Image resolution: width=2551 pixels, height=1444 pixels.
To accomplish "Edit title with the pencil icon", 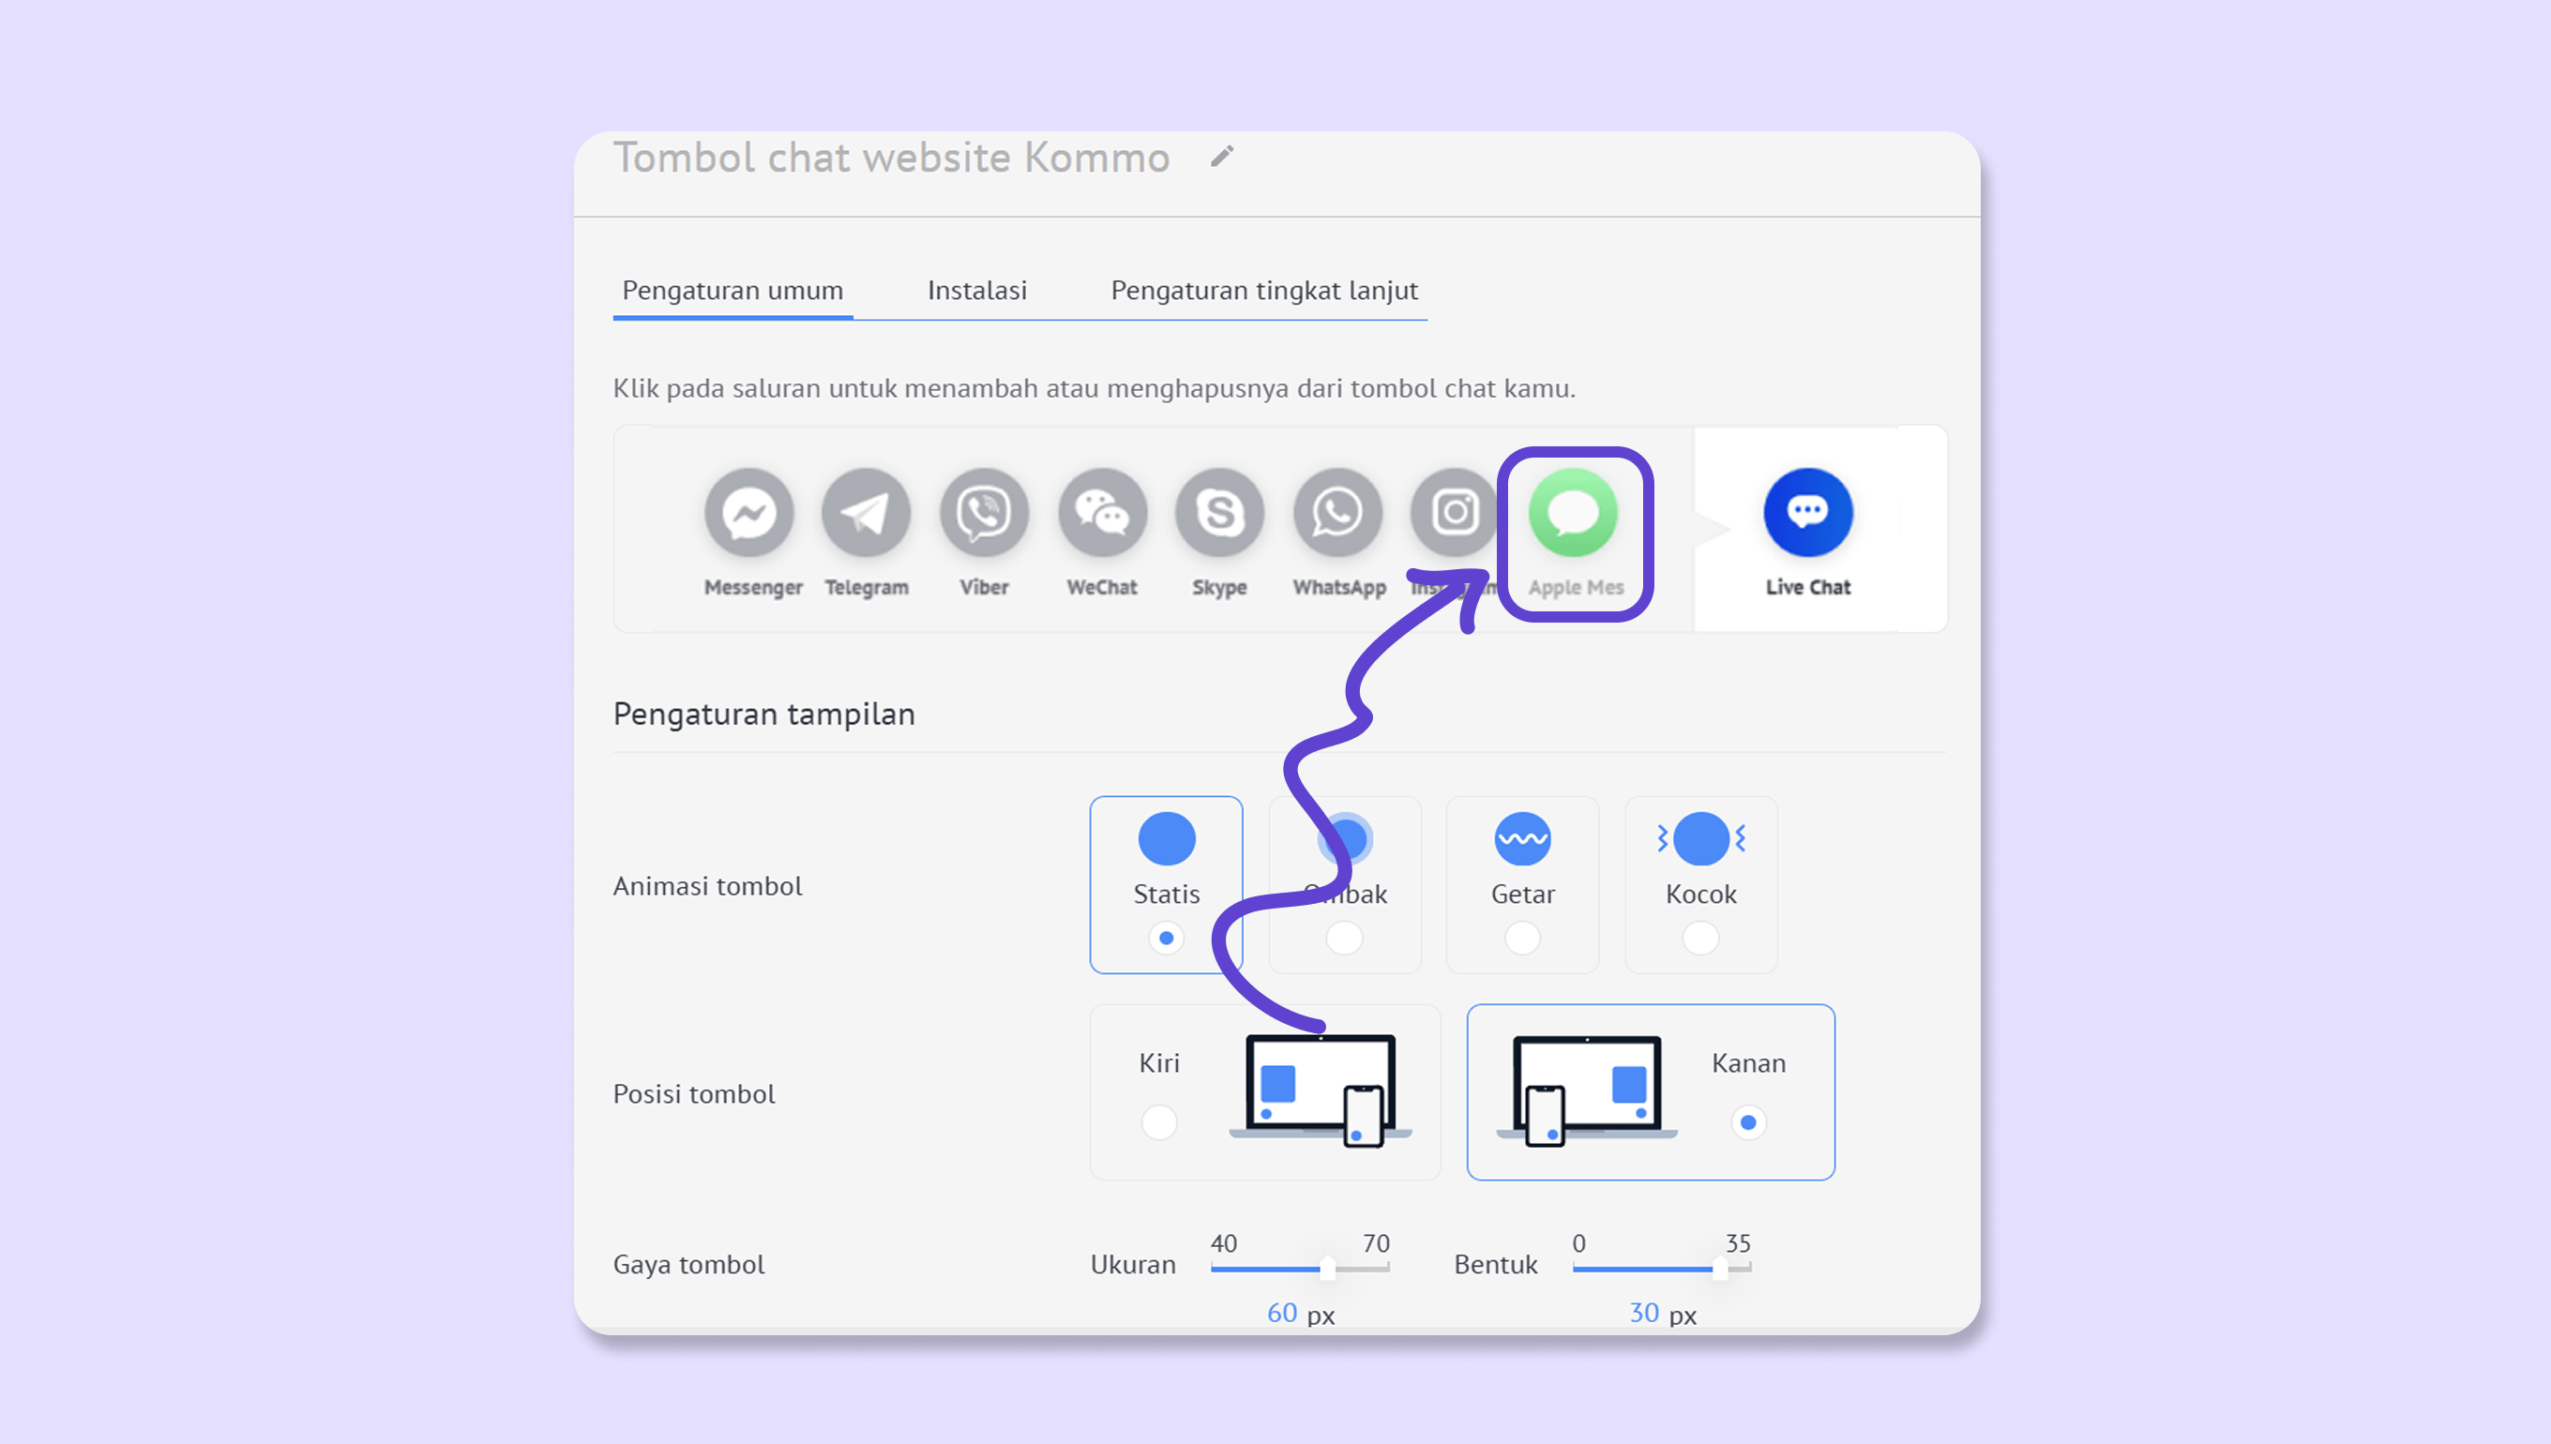I will point(1222,157).
